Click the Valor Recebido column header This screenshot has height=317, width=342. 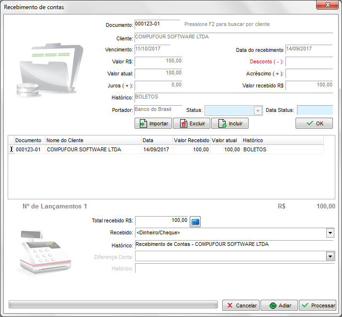coord(191,140)
